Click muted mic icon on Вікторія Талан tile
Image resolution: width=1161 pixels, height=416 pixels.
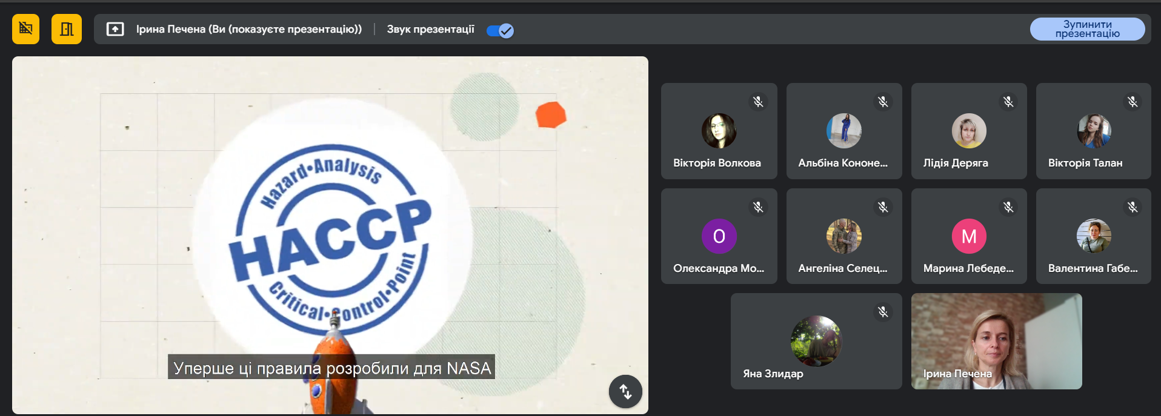pos(1133,102)
